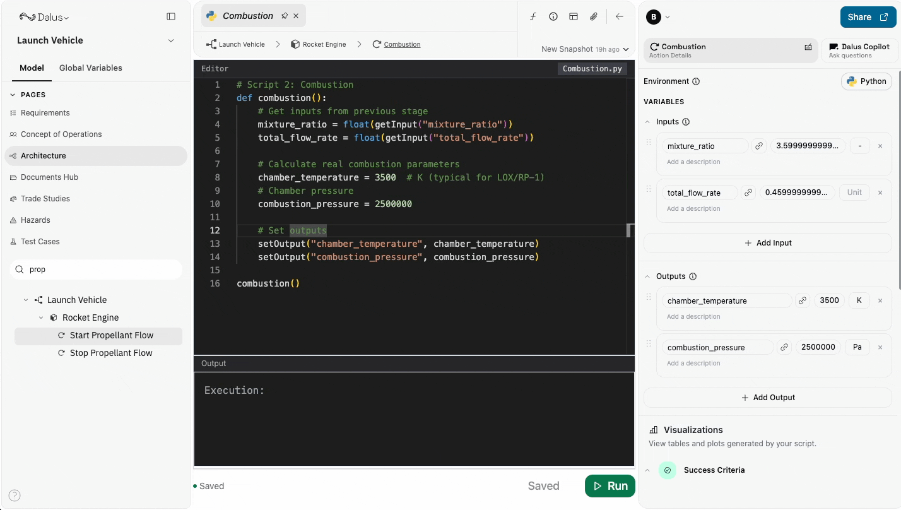Screen dimensions: 901x510
Task: Click the info icon next to Environment
Action: pos(696,81)
